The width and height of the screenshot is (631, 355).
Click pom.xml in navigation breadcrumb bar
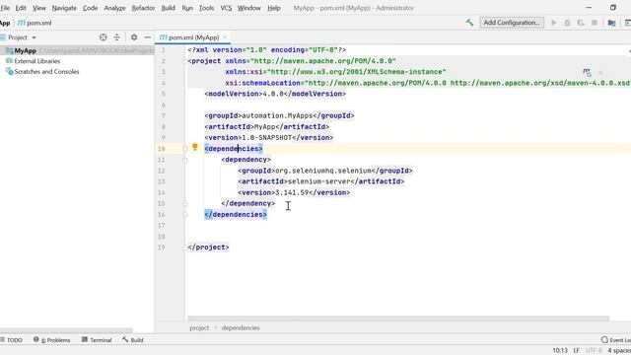click(x=35, y=23)
